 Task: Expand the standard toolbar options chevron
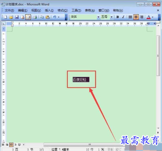66,17
